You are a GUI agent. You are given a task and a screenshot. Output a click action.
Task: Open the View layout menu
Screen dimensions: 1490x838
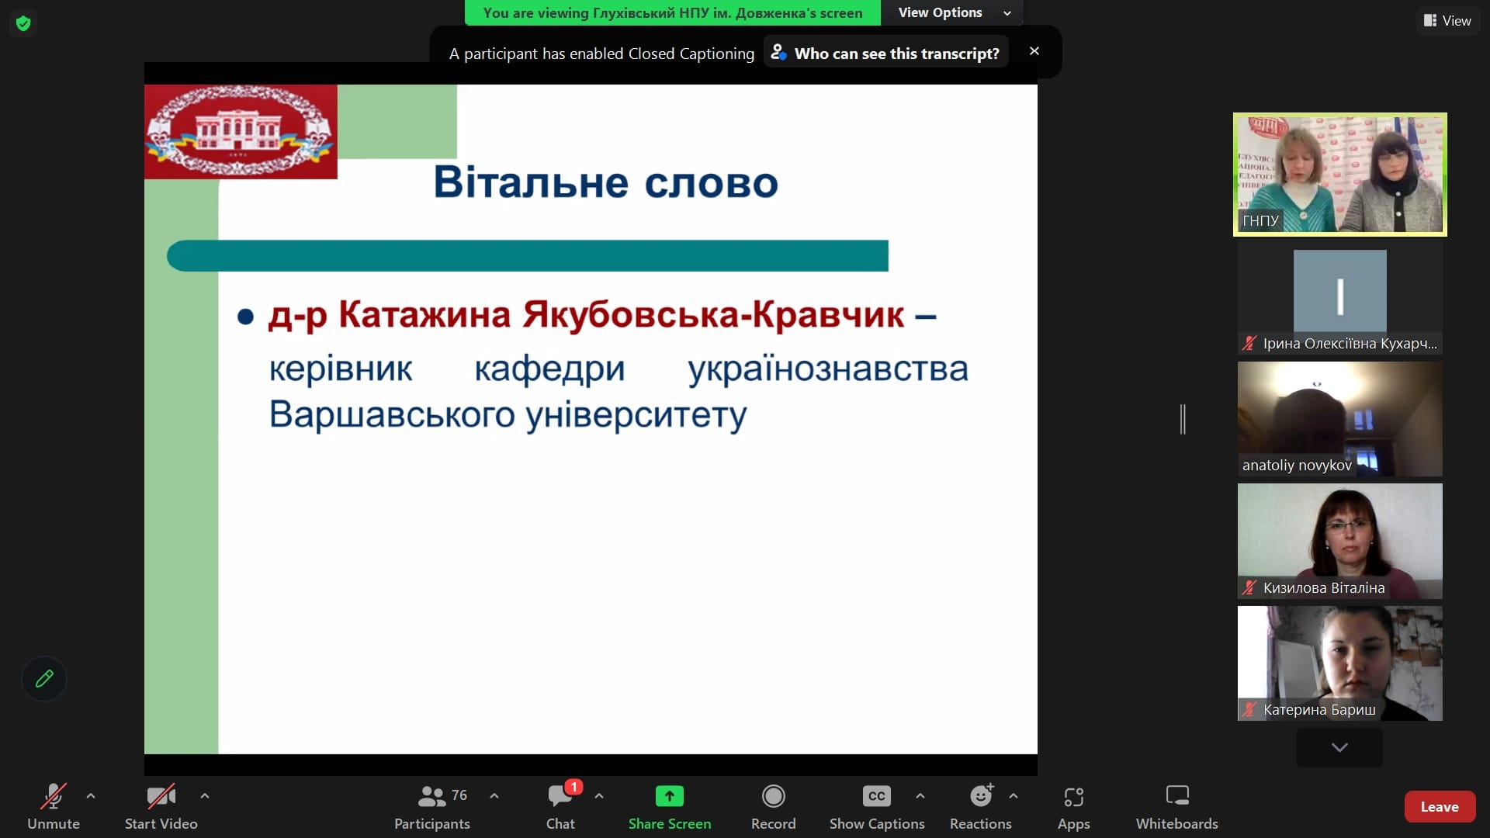(1447, 21)
